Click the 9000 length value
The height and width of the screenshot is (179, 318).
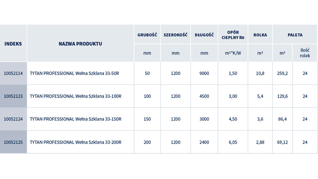(x=204, y=73)
